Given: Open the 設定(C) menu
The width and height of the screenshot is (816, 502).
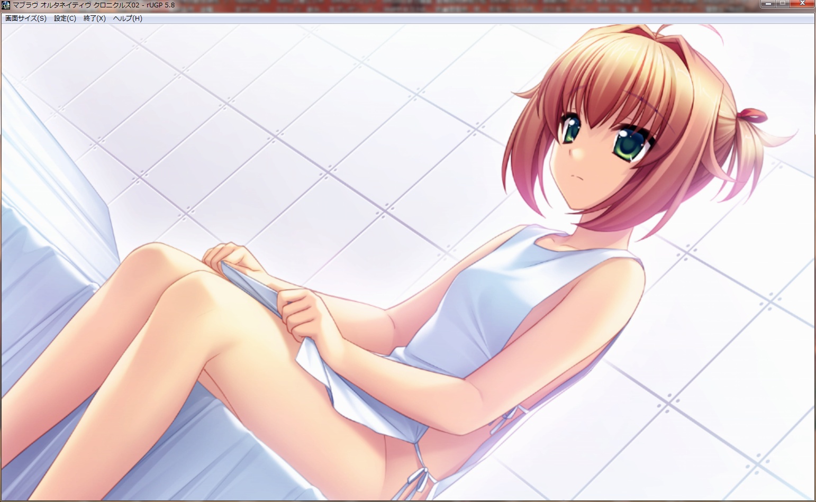Looking at the screenshot, I should click(65, 19).
